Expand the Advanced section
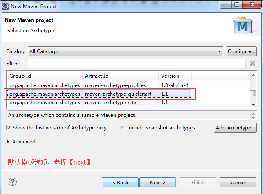The image size is (263, 194). (8, 142)
